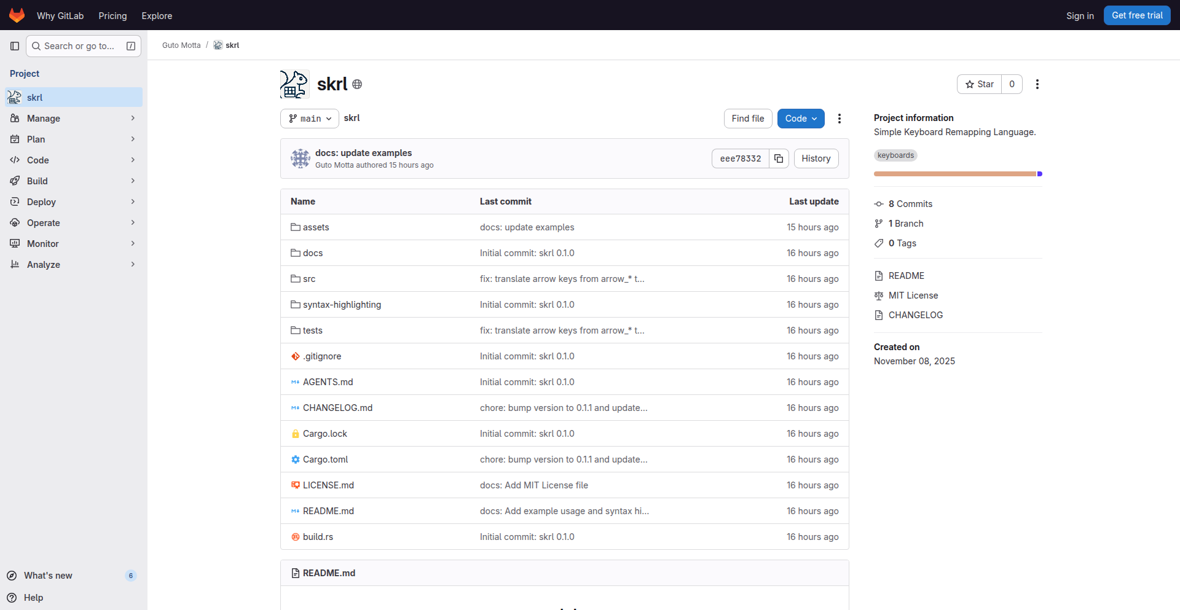Open Why GitLab in top navigation

tap(60, 16)
